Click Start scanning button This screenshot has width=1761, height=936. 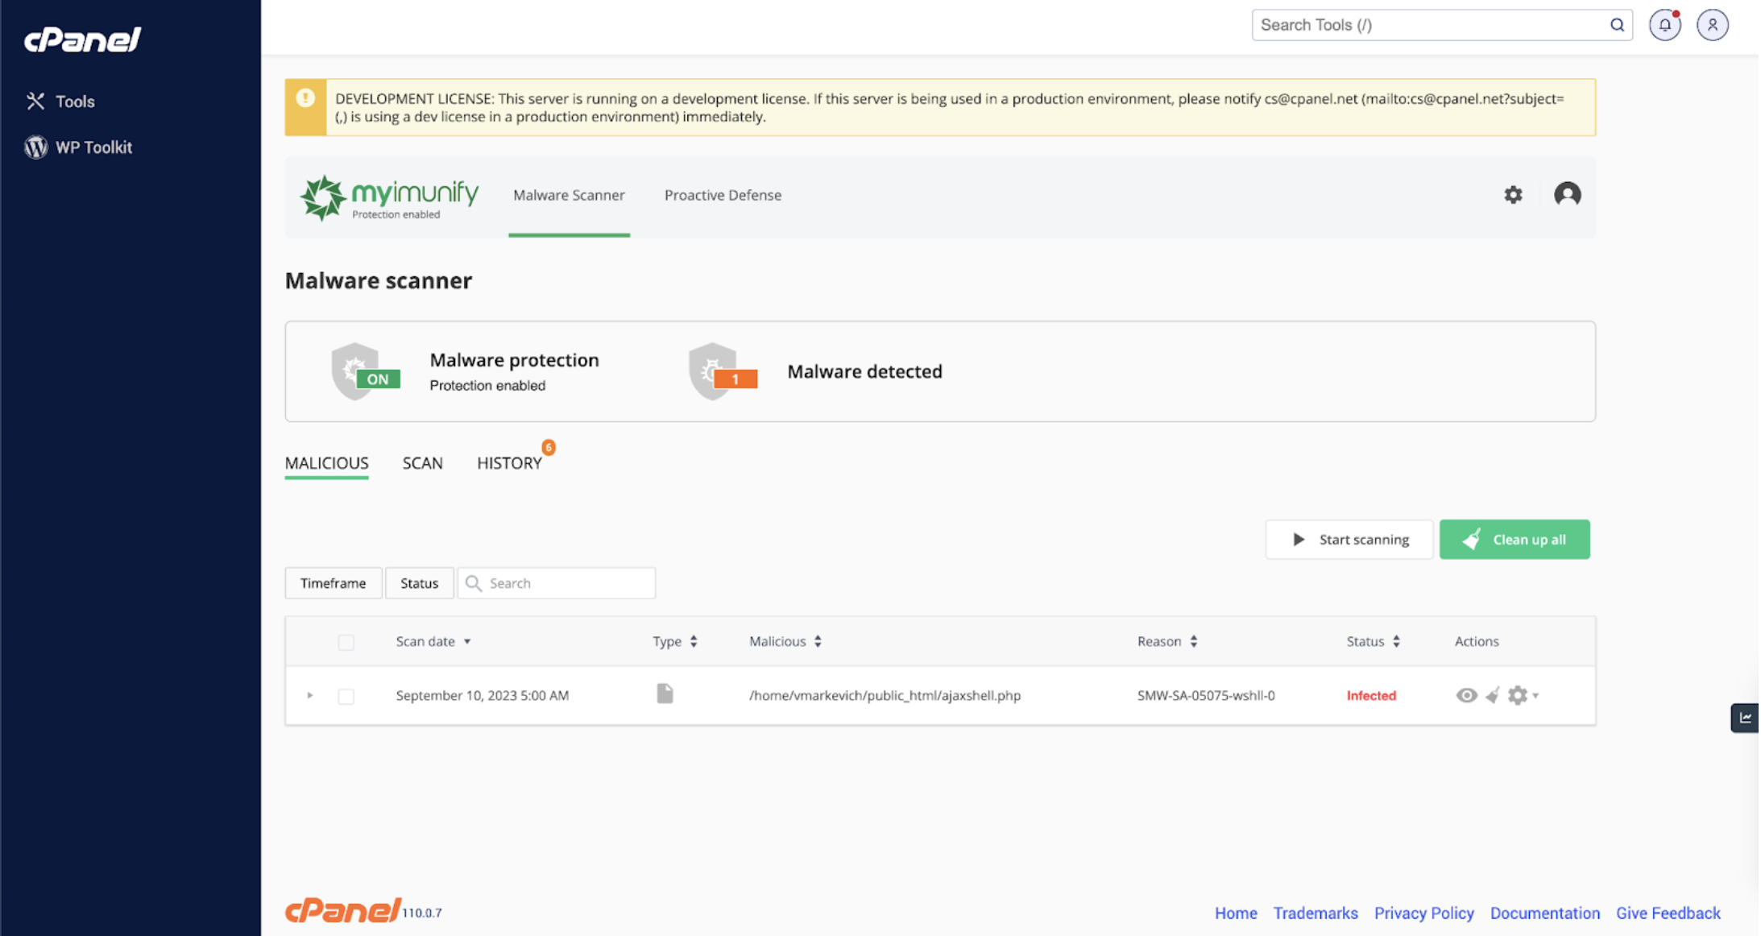click(1349, 540)
